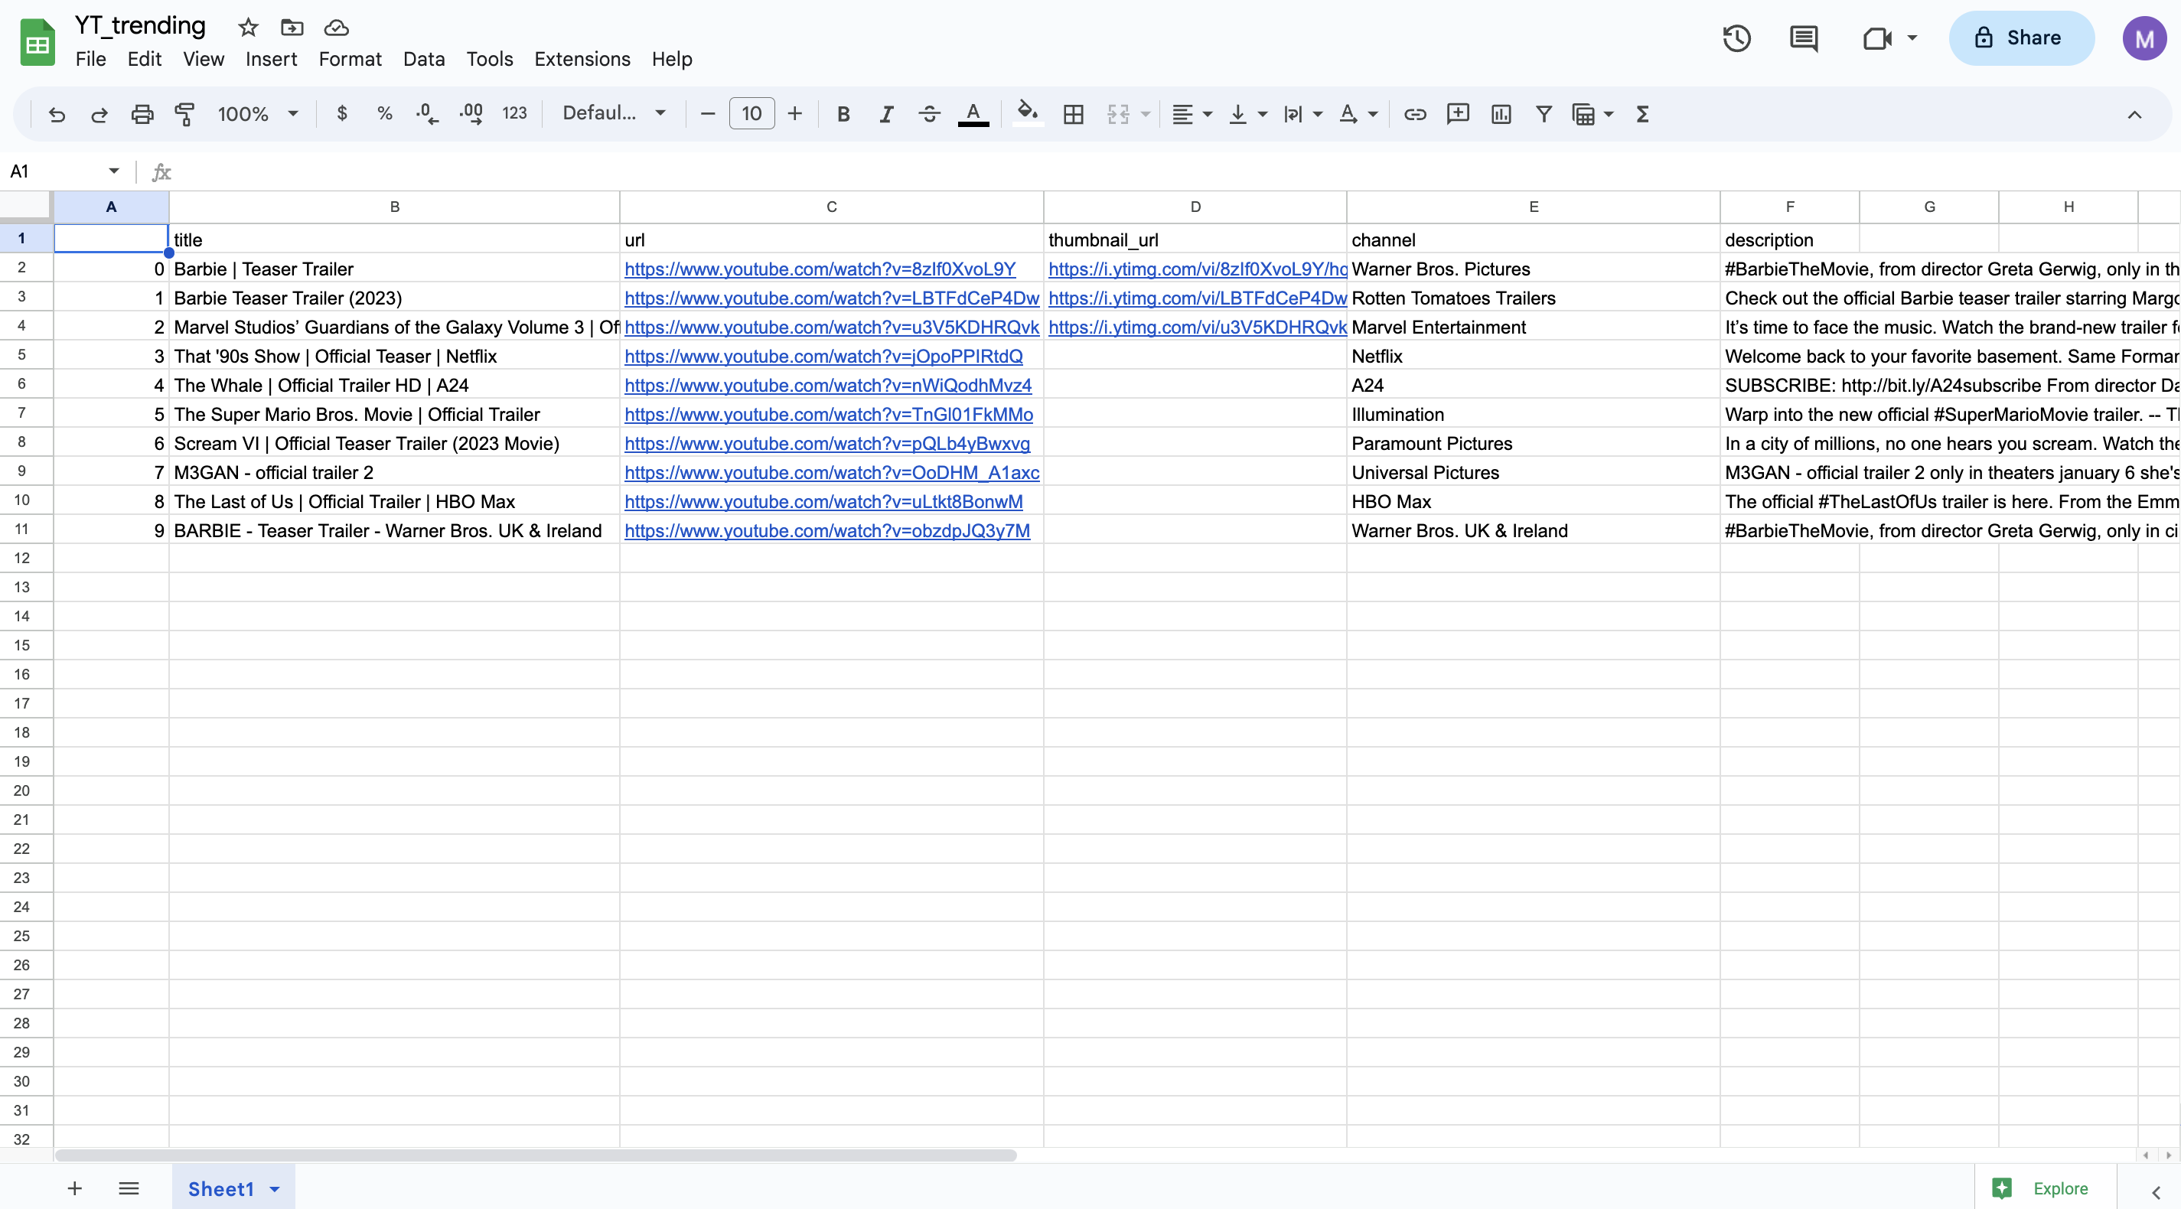Decrease font size with minus button

709,113
